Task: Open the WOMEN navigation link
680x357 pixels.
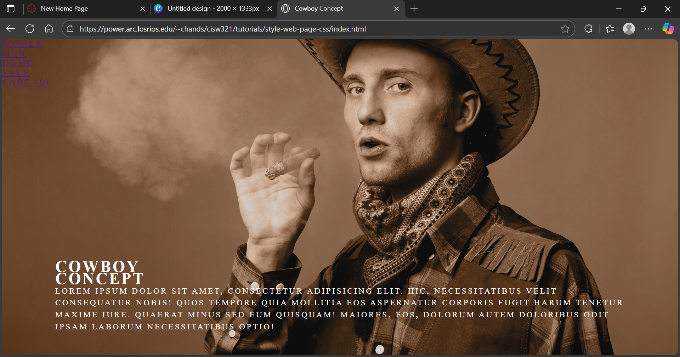Action: tap(23, 44)
